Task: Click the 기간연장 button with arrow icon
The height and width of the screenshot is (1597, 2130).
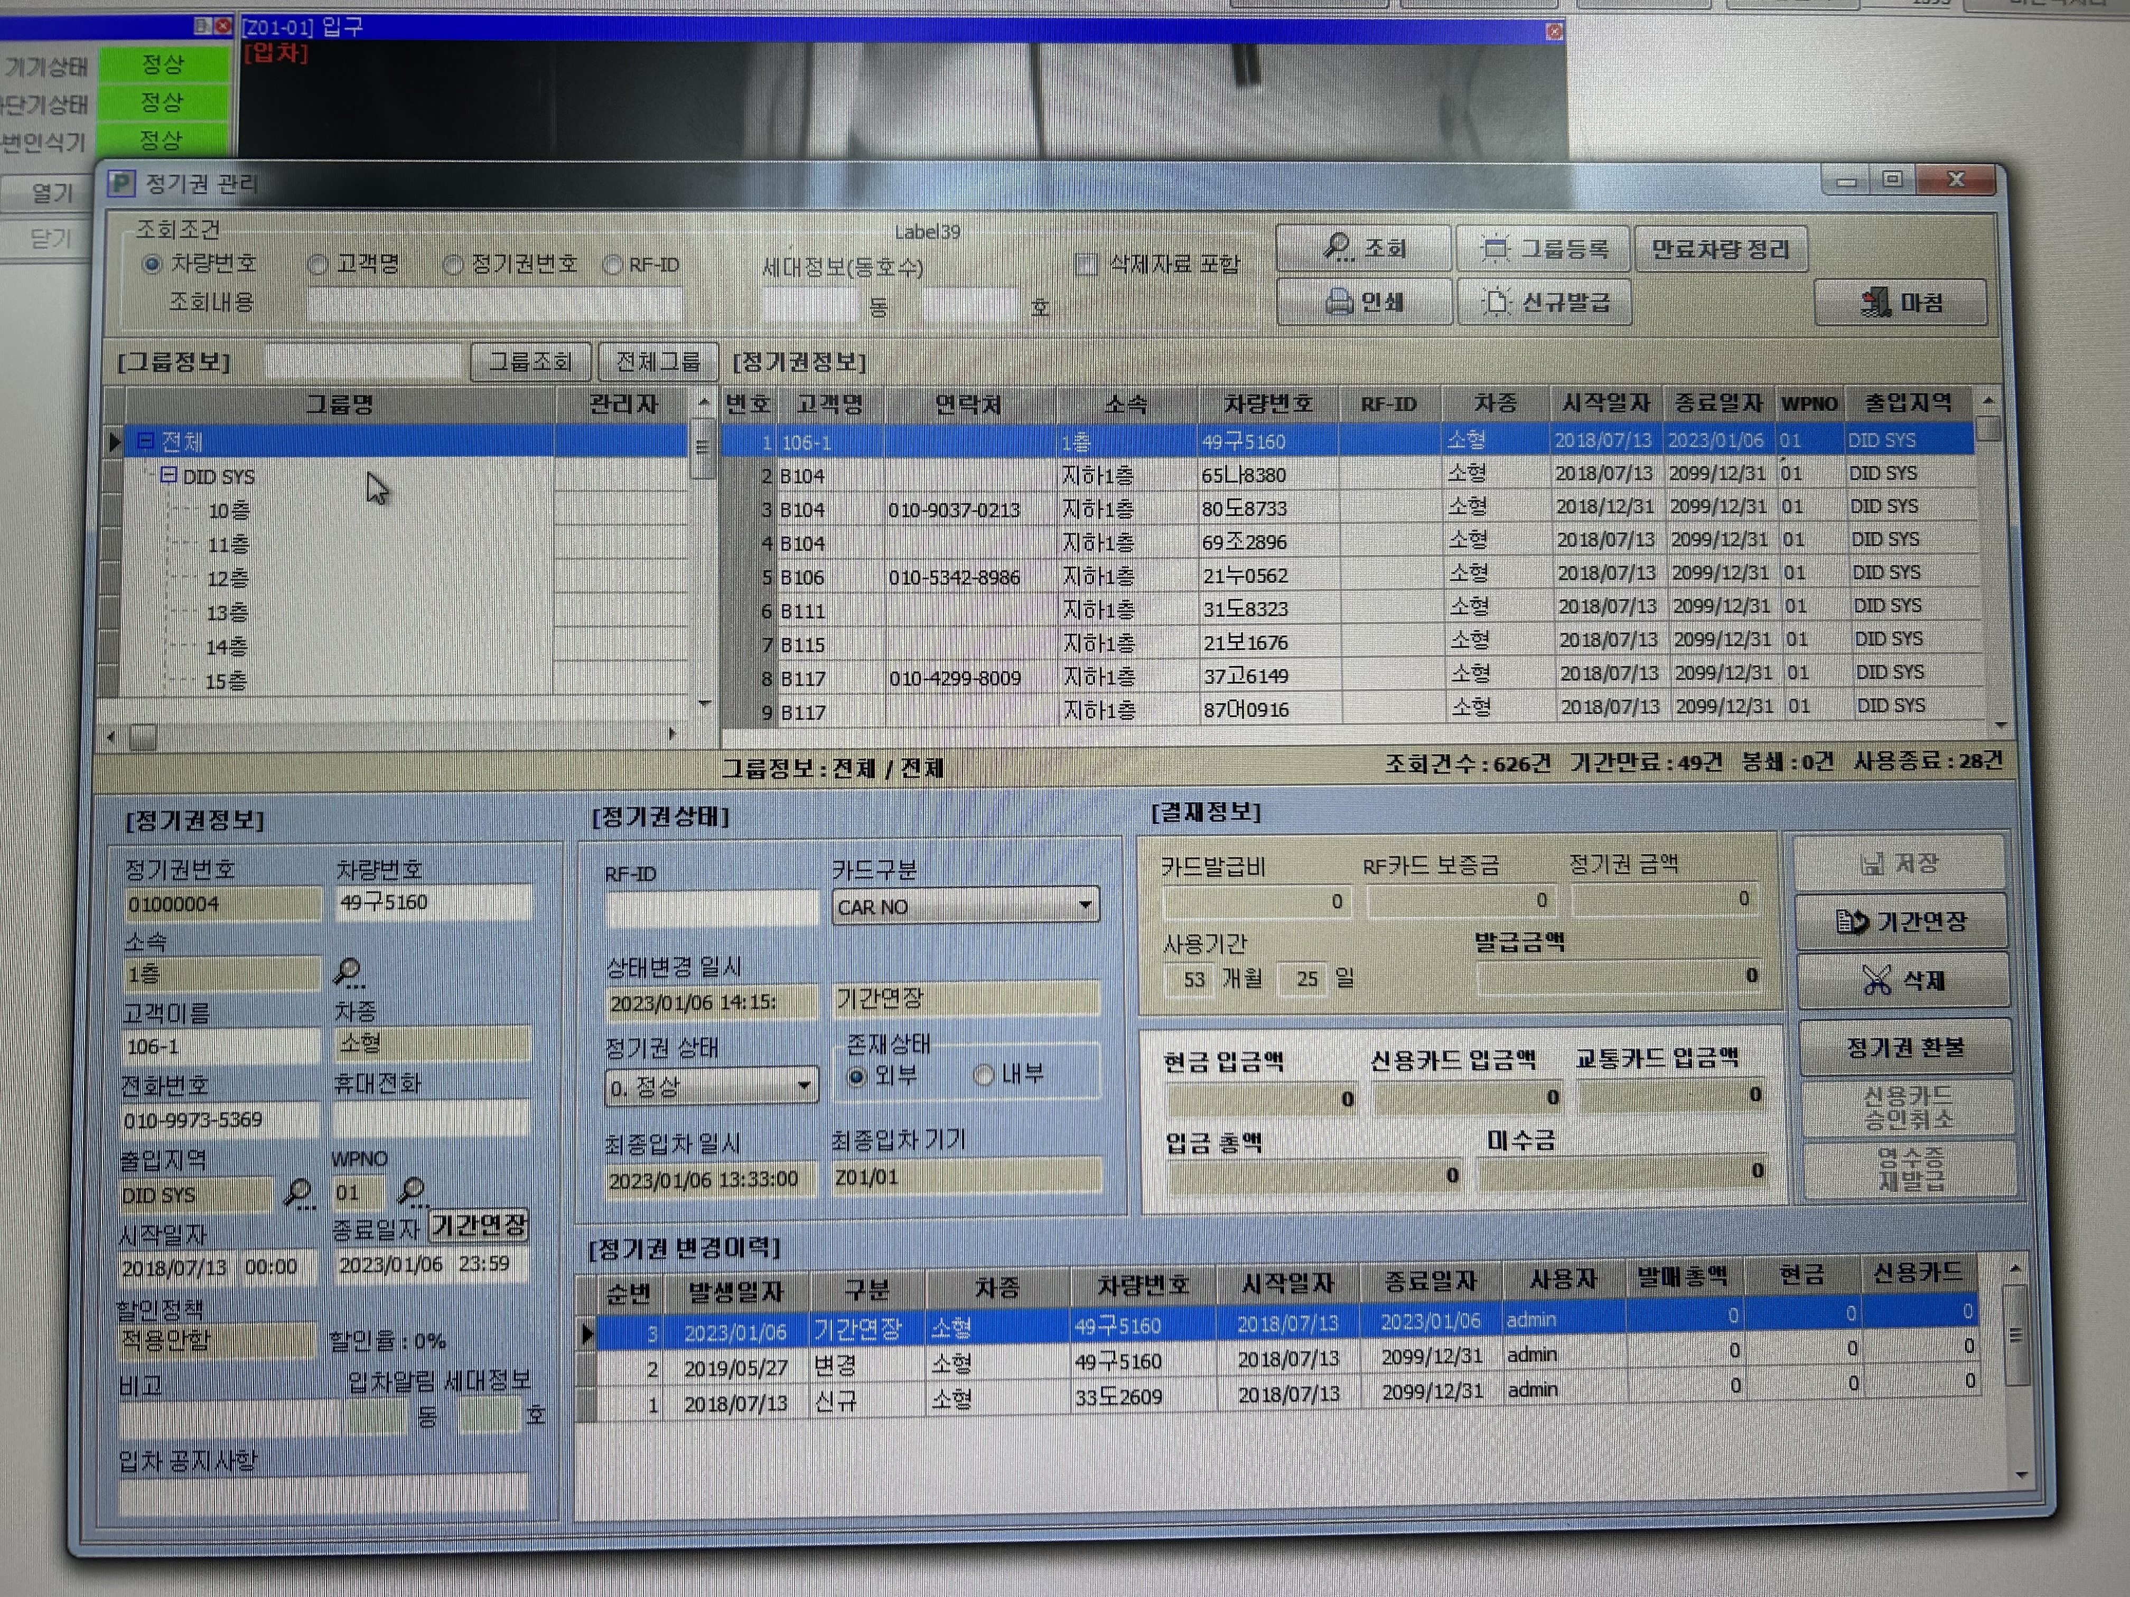Action: pyautogui.click(x=1901, y=922)
